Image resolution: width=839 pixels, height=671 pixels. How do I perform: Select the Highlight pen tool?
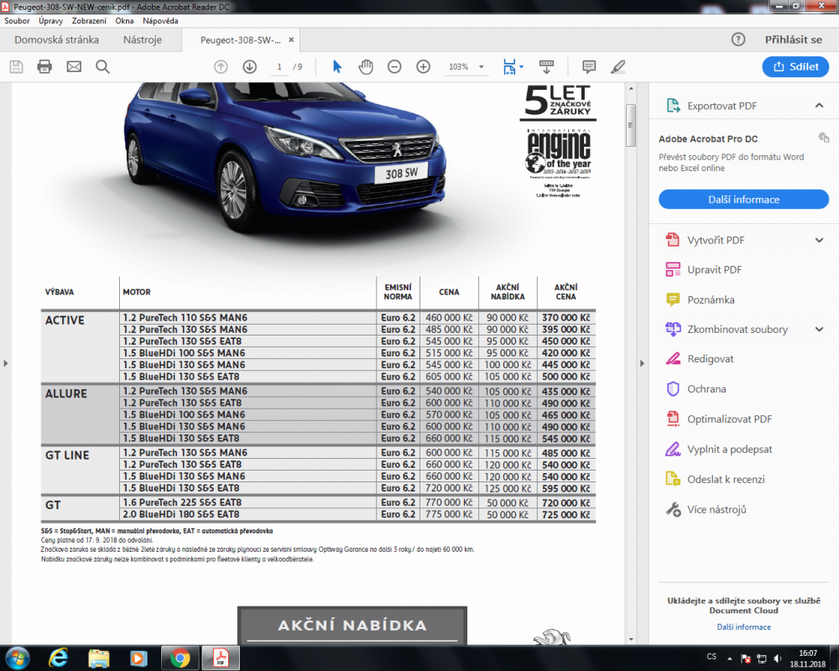(618, 67)
